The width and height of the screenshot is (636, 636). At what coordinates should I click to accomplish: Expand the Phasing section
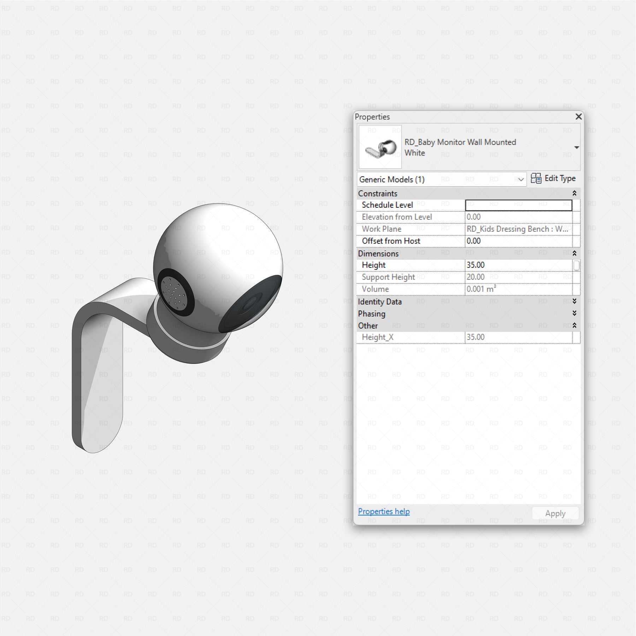(x=574, y=313)
